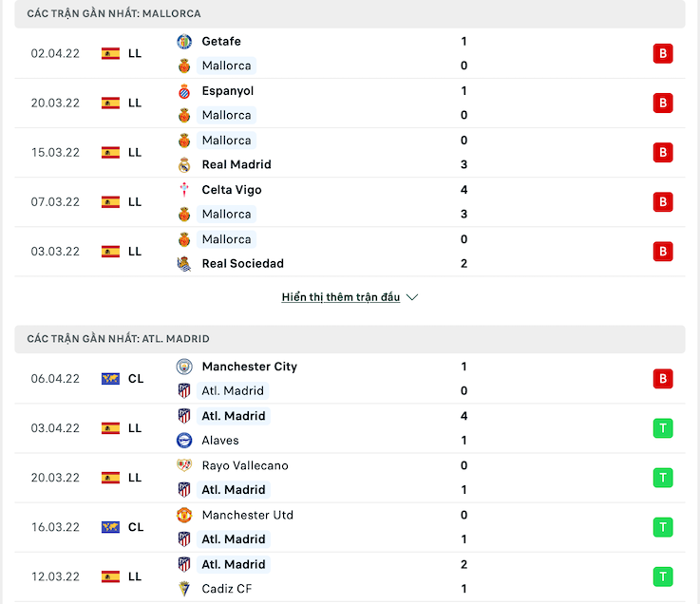700x604 pixels.
Task: Click the Celta Vigo crest icon
Action: pyautogui.click(x=184, y=190)
